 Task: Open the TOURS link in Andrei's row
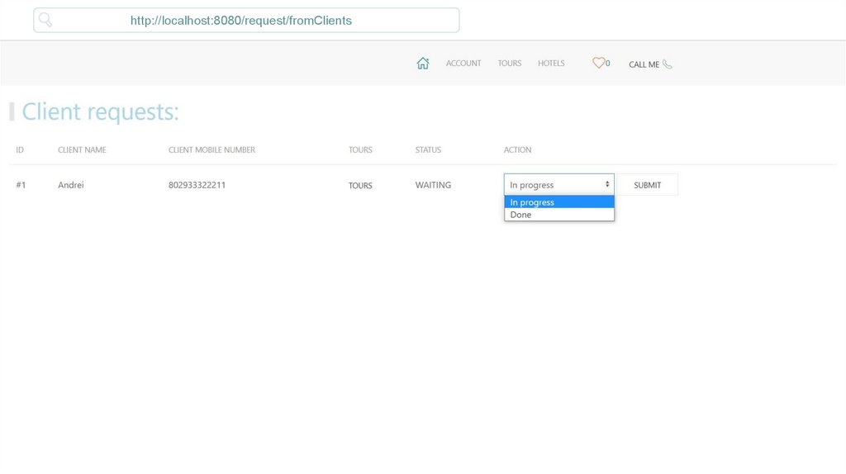tap(360, 186)
